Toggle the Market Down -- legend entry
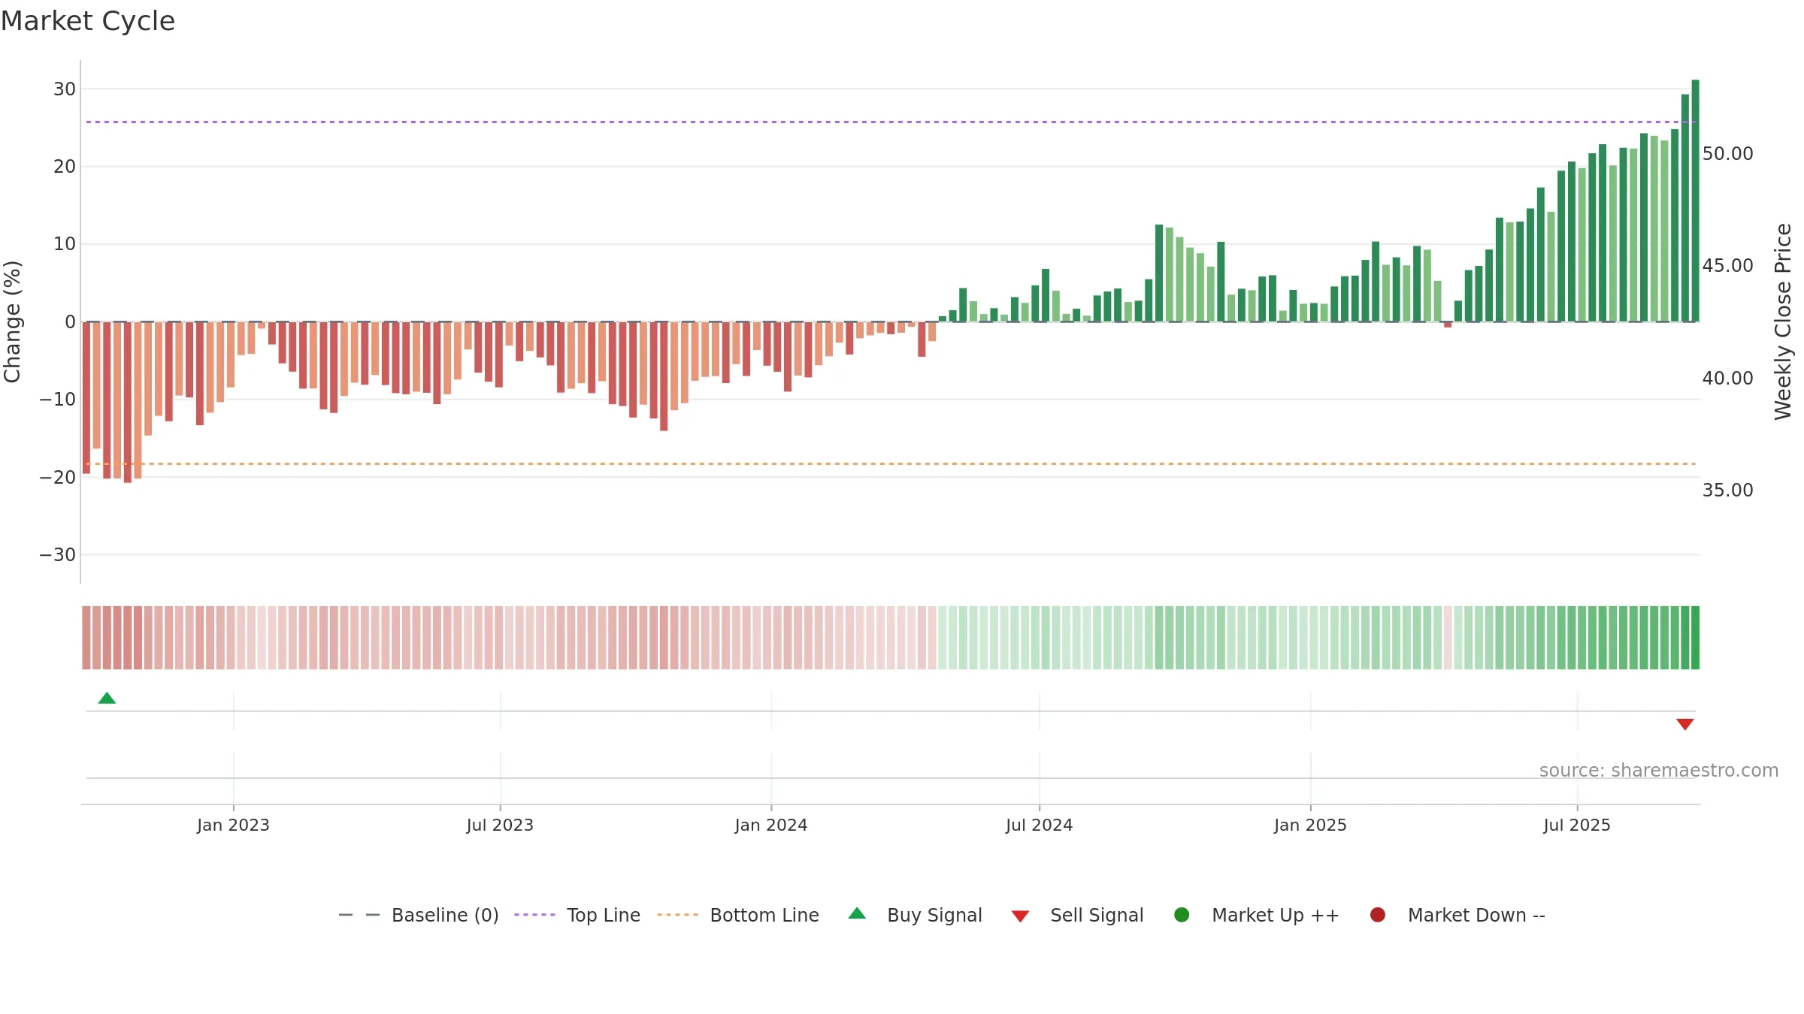 coord(1457,915)
